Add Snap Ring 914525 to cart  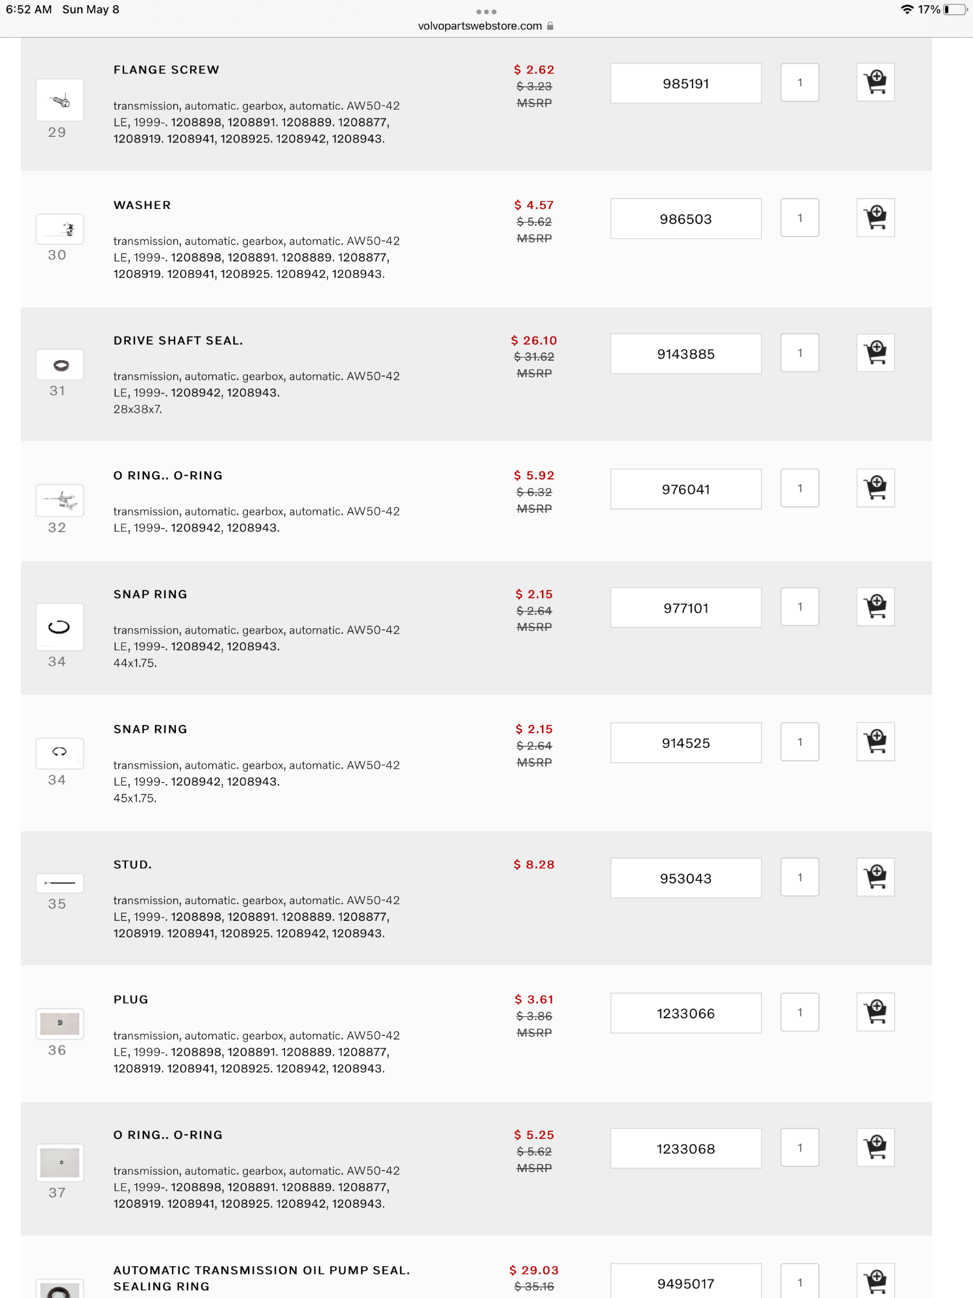click(875, 742)
